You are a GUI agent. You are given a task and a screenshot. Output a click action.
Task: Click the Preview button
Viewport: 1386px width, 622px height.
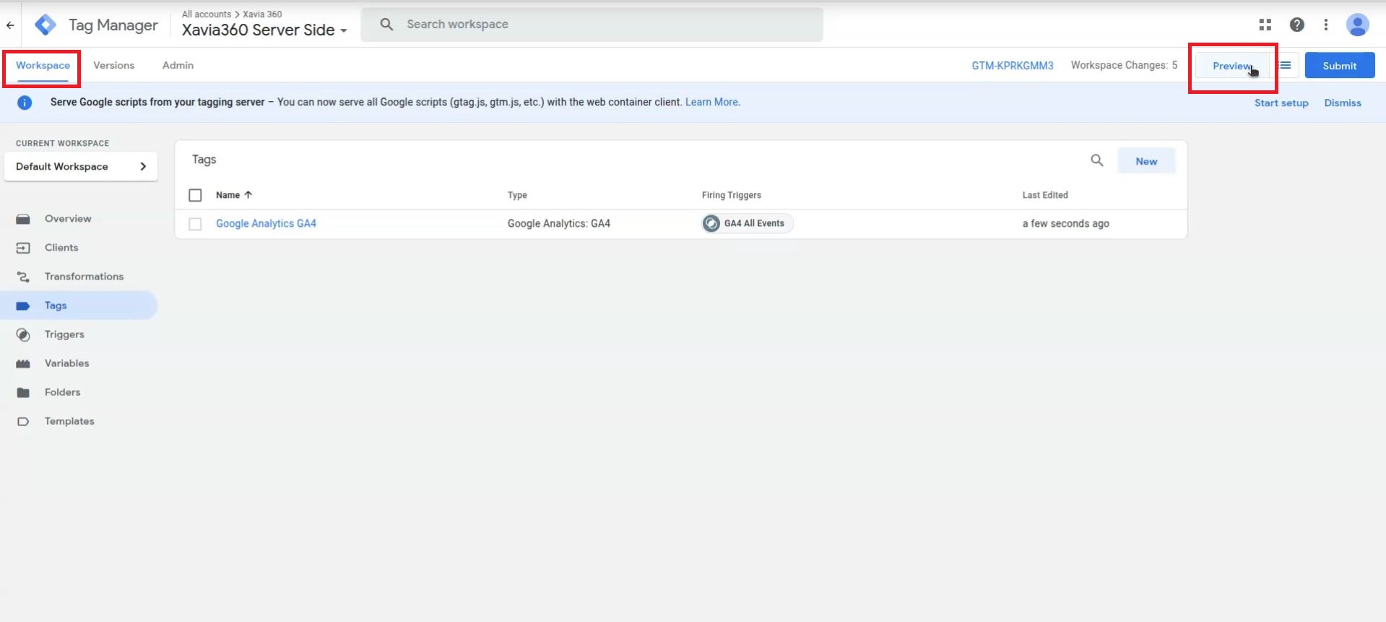click(x=1232, y=66)
